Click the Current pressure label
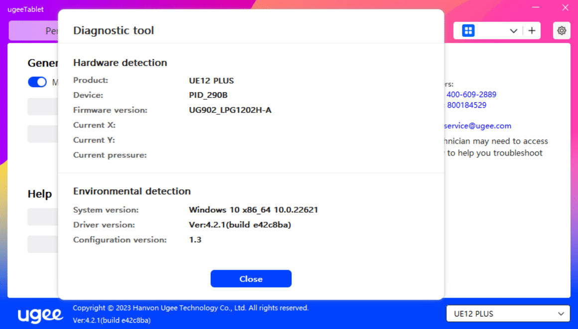Viewport: 578px width, 329px height. coord(110,155)
